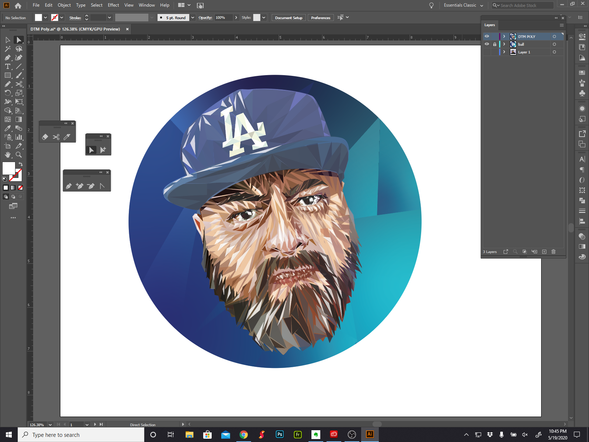Hide the ball layer

tap(487, 44)
